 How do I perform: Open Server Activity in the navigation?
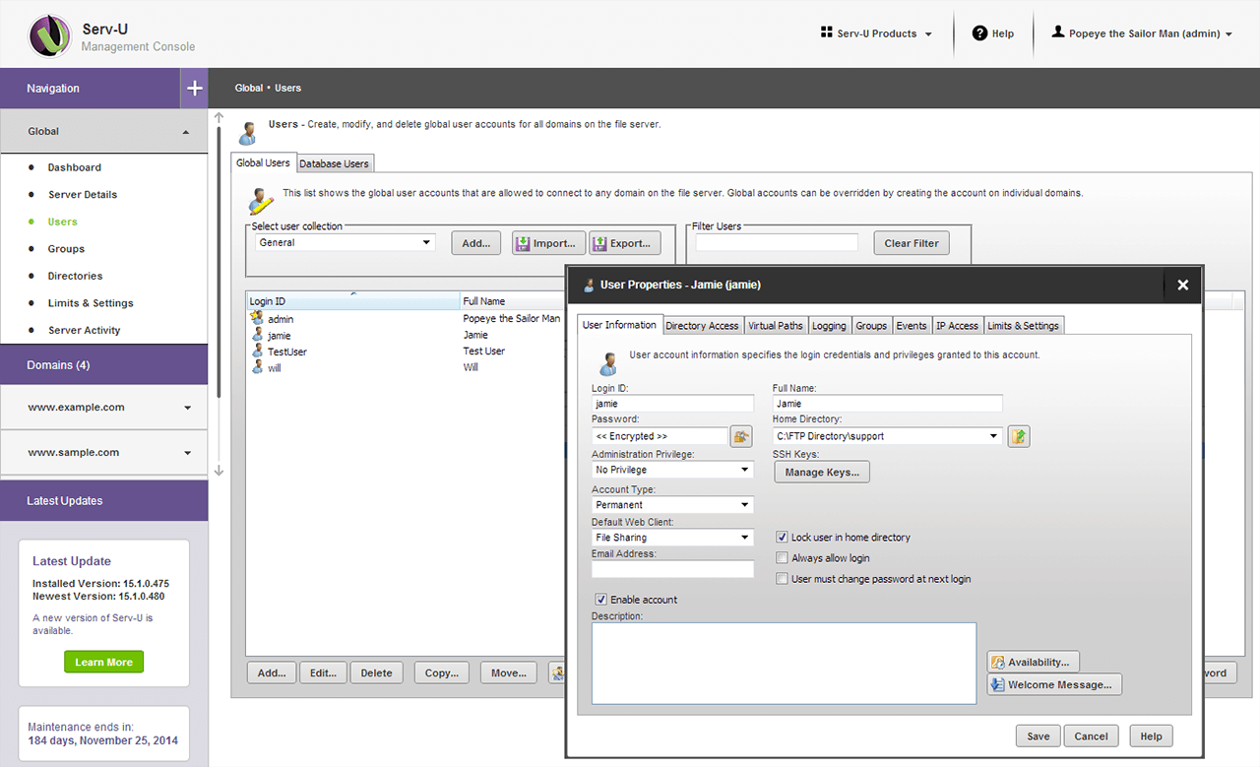(84, 331)
